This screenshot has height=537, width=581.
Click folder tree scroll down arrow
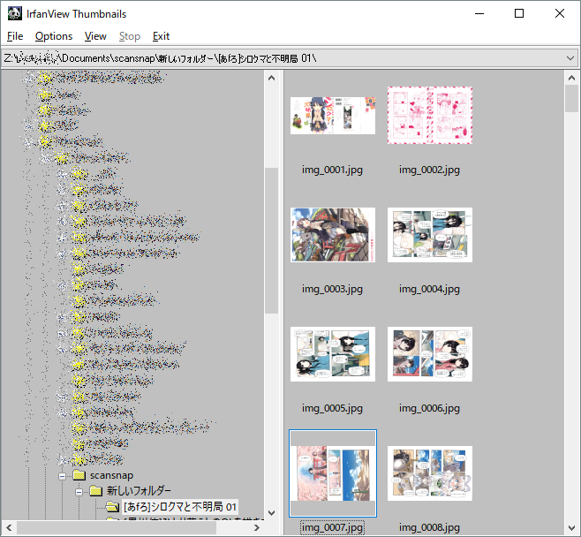[272, 513]
